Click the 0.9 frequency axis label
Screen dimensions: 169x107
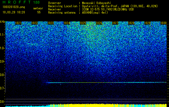(2, 62)
